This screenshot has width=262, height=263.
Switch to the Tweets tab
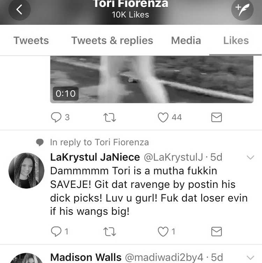click(31, 41)
